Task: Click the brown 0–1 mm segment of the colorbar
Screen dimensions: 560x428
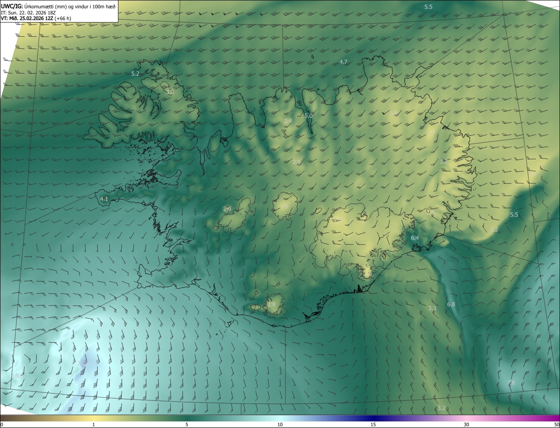Action: [47, 418]
